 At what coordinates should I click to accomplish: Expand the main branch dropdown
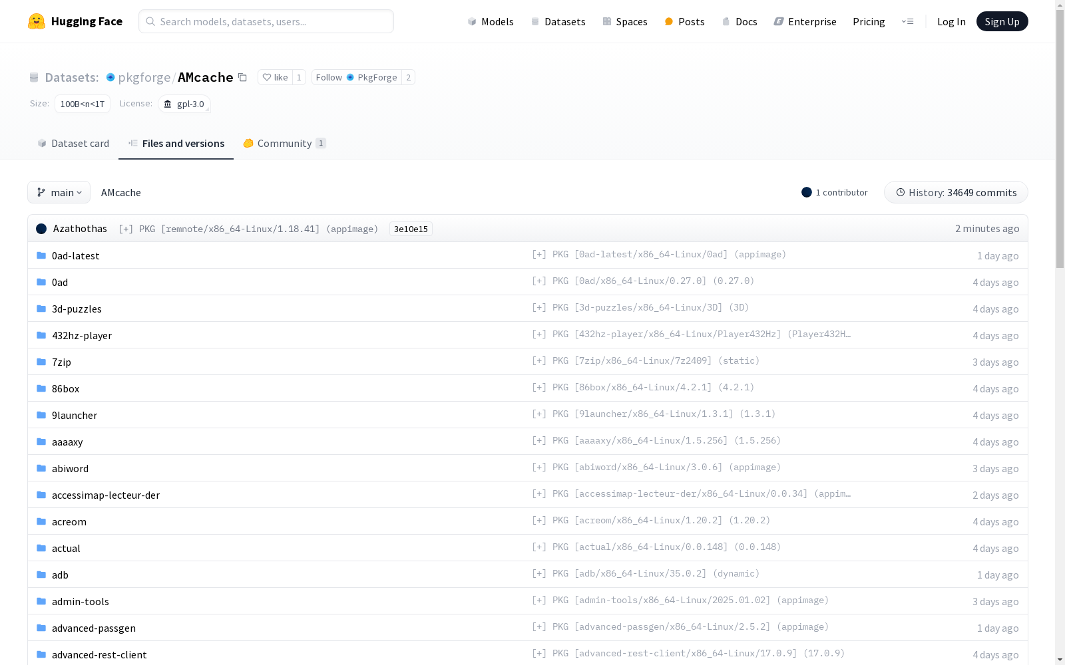point(59,193)
